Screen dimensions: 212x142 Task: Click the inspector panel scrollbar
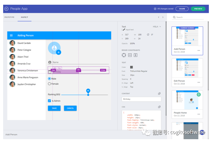click(x=166, y=68)
